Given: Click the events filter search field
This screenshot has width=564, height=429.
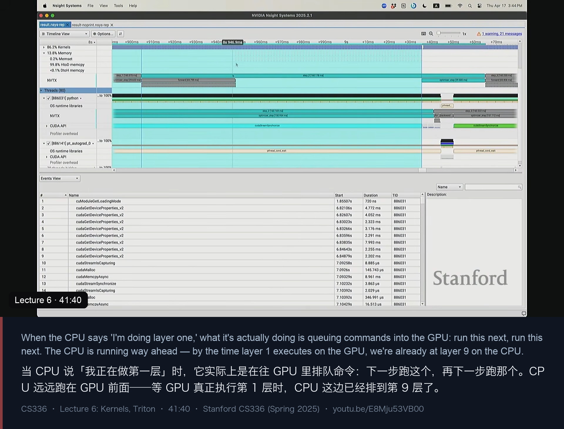Looking at the screenshot, I should click(x=493, y=187).
